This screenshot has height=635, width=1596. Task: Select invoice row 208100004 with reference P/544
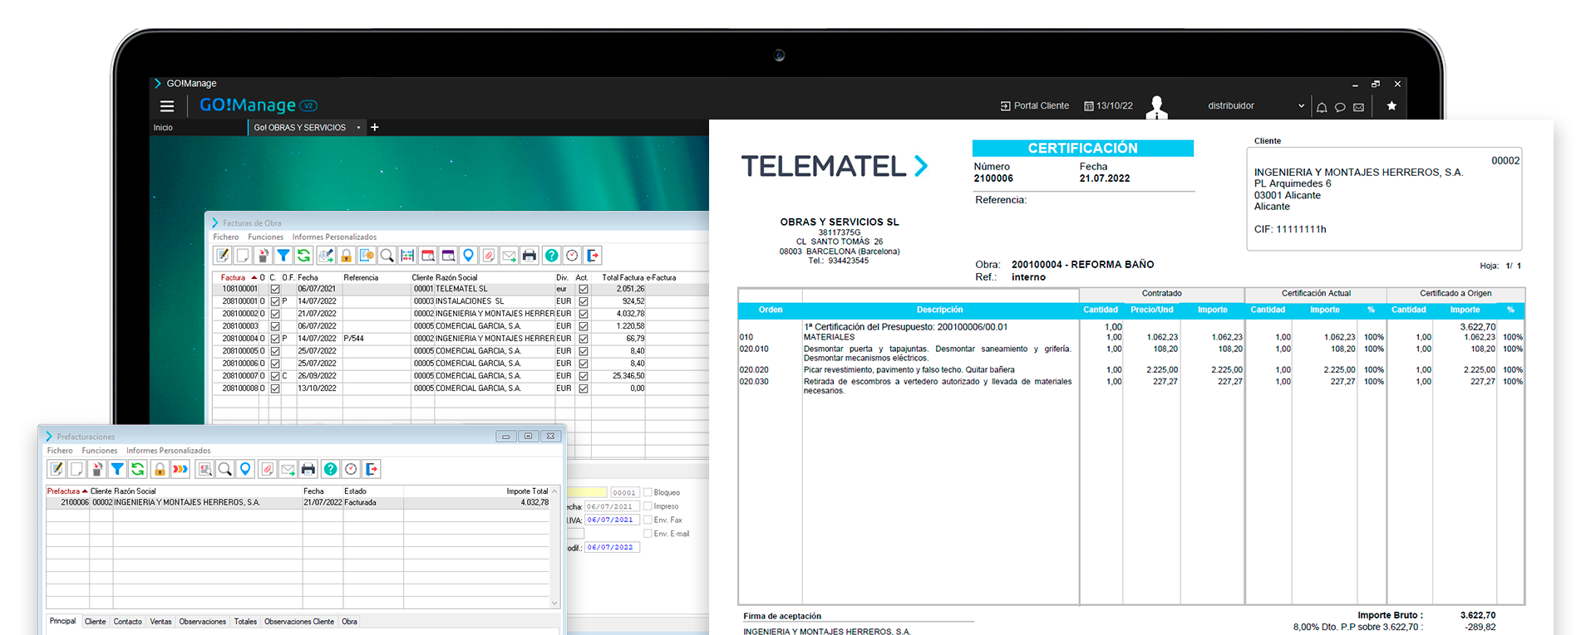click(x=461, y=339)
